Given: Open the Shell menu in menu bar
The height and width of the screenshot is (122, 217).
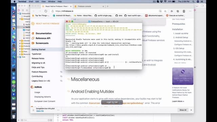Looking at the screenshot, I should [31, 1].
